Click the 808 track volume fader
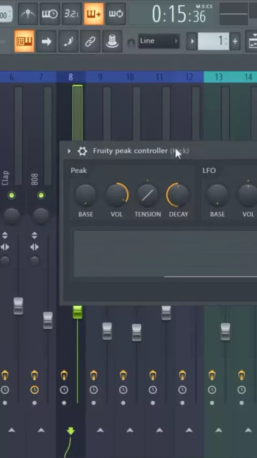Viewport: 257px width, 458px height. (48, 320)
